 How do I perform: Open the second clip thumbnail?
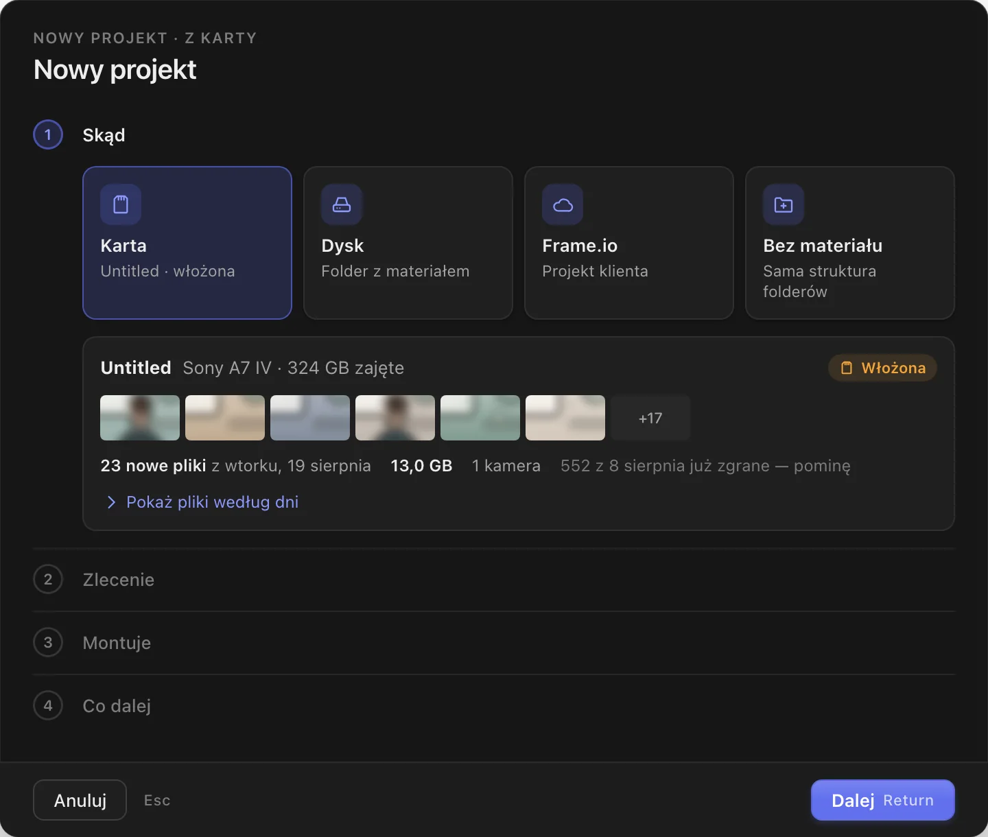[x=225, y=418]
